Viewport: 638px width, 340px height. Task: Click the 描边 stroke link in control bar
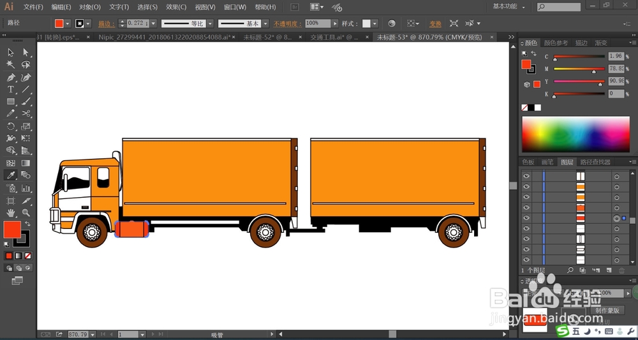pyautogui.click(x=107, y=24)
